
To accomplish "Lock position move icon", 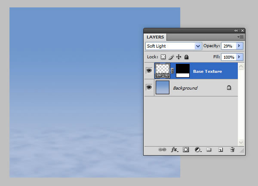I will pyautogui.click(x=179, y=57).
